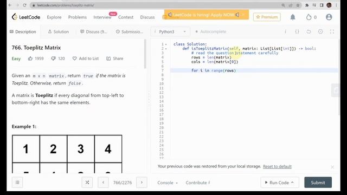Screen dimensions: 347x195
Task: Collapse code fold arrow on line 1
Action: pos(166,44)
